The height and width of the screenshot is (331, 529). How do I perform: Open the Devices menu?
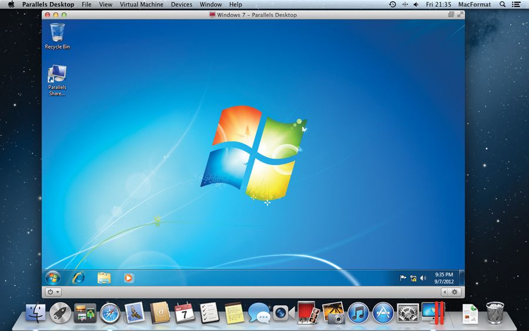coord(182,4)
